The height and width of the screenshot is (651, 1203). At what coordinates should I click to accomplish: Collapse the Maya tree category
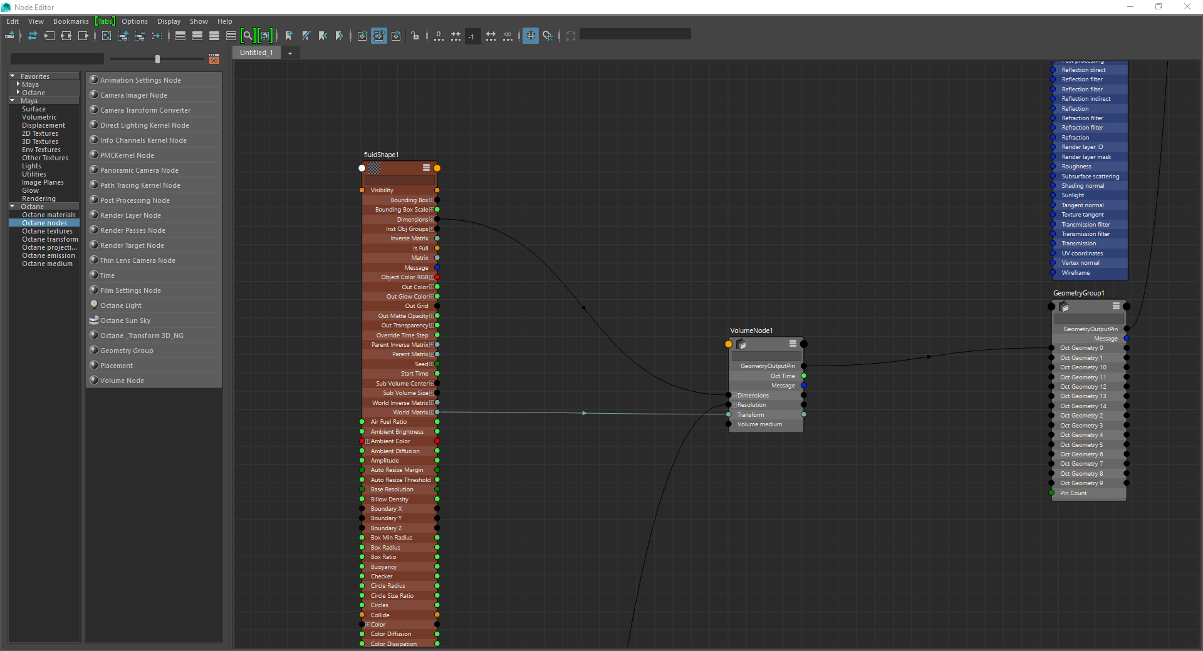pyautogui.click(x=13, y=100)
